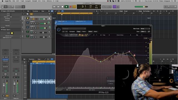Solo the Audio 1 track
The width and height of the screenshot is (178, 100).
[33, 23]
